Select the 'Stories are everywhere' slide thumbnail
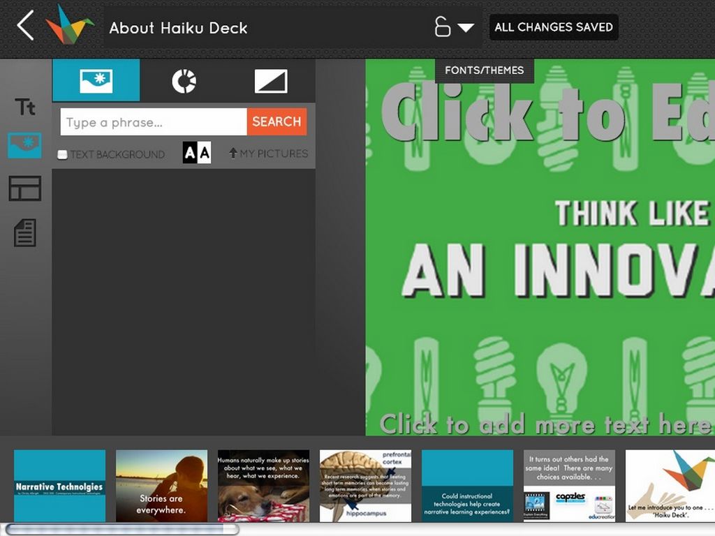This screenshot has width=715, height=536. (161, 486)
